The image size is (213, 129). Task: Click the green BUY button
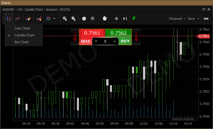(x=125, y=41)
